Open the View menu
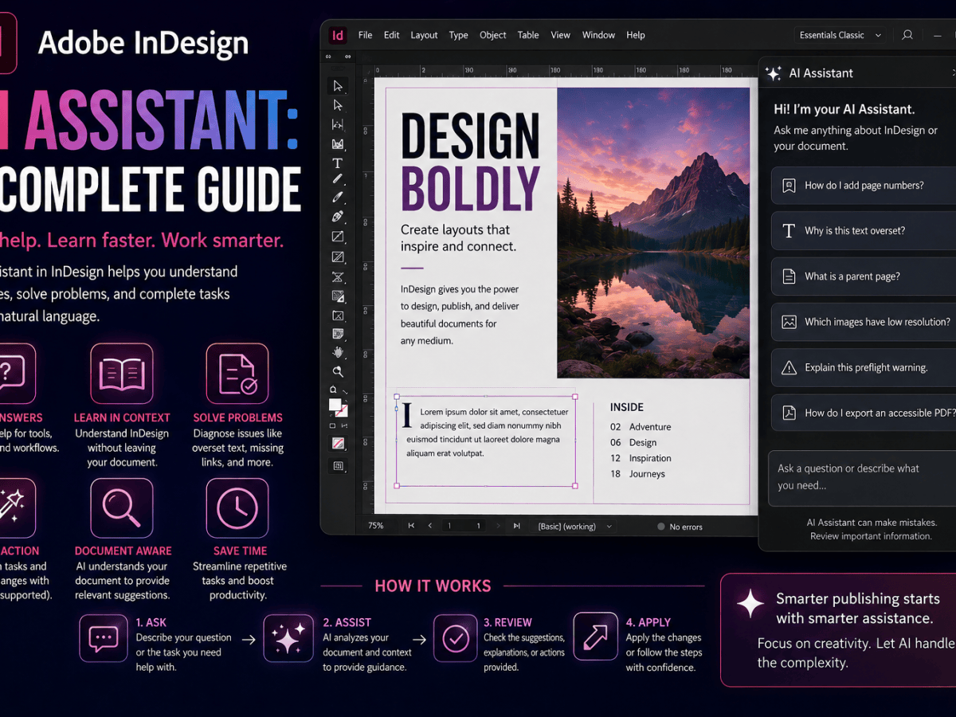The width and height of the screenshot is (956, 717). (561, 35)
